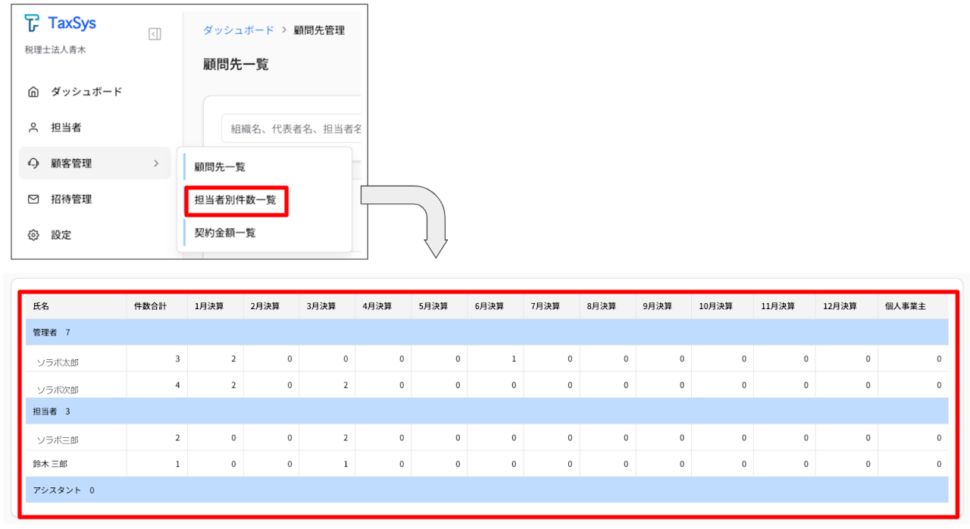Viewport: 970px width, 529px height.
Task: Click the 担当者 person icon
Action: [33, 127]
